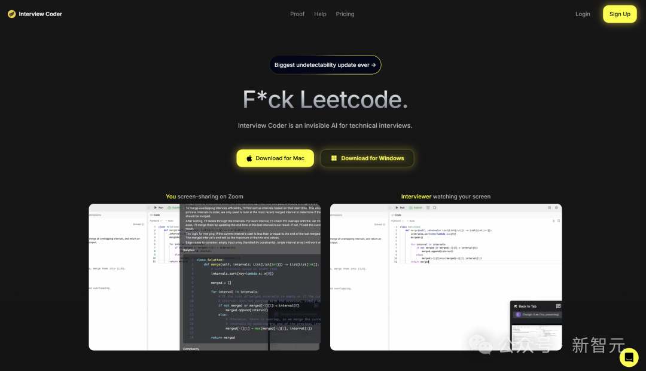Click the F*ck Leetcode. headline
This screenshot has width=646, height=371.
coord(325,100)
